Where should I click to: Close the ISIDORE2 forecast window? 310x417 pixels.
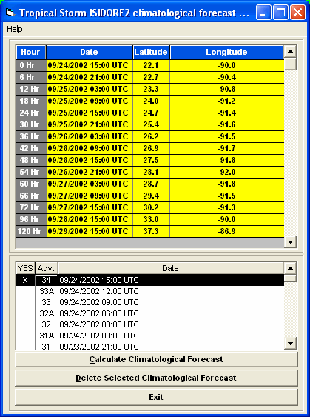(x=297, y=13)
